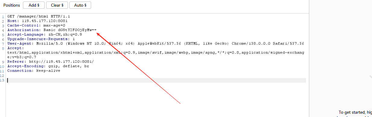Click the wrapped text/html Accept value line
The image size is (372, 117).
156,52
